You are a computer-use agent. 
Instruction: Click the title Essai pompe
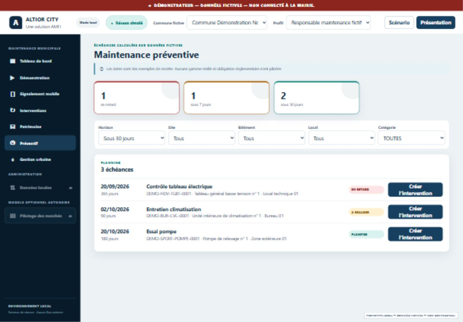tap(161, 232)
